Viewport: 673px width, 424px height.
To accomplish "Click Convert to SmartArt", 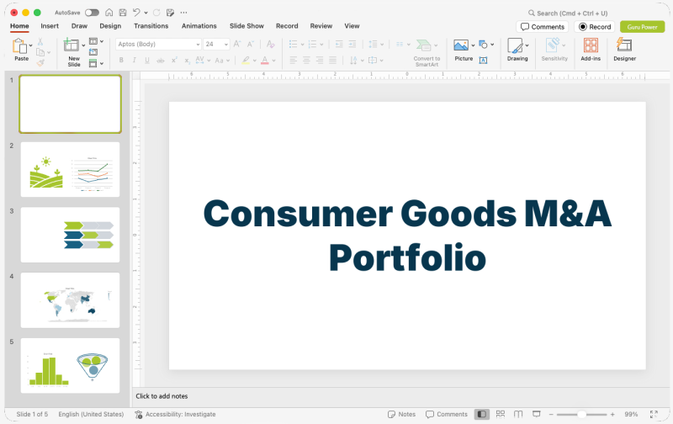I will click(427, 52).
